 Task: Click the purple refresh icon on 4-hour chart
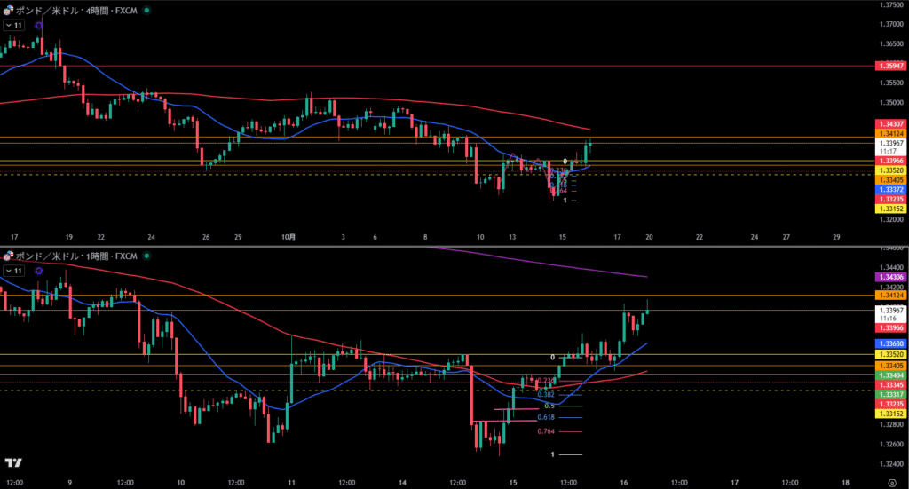click(x=39, y=26)
